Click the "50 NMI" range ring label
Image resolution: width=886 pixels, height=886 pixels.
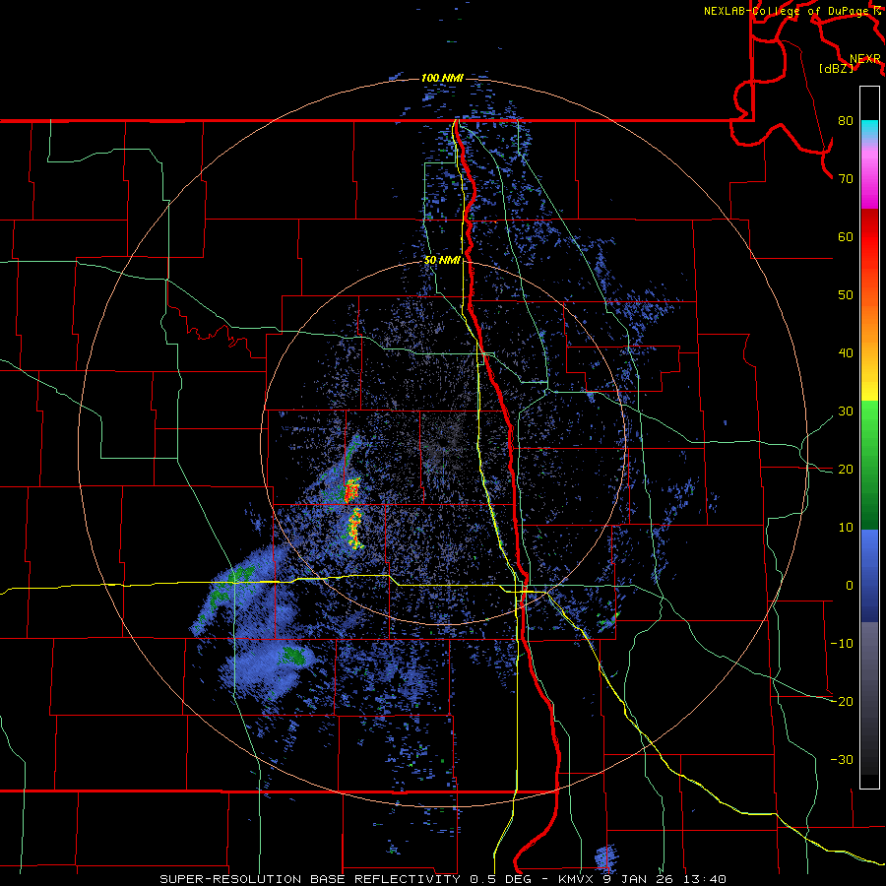click(x=442, y=261)
